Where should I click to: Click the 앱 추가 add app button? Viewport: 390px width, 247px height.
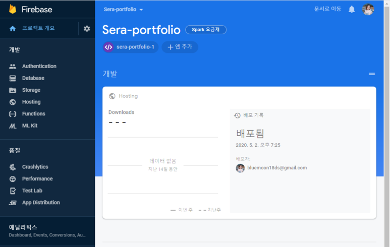pos(180,47)
